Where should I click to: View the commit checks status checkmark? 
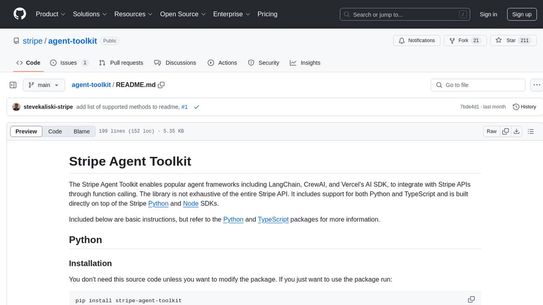click(196, 107)
